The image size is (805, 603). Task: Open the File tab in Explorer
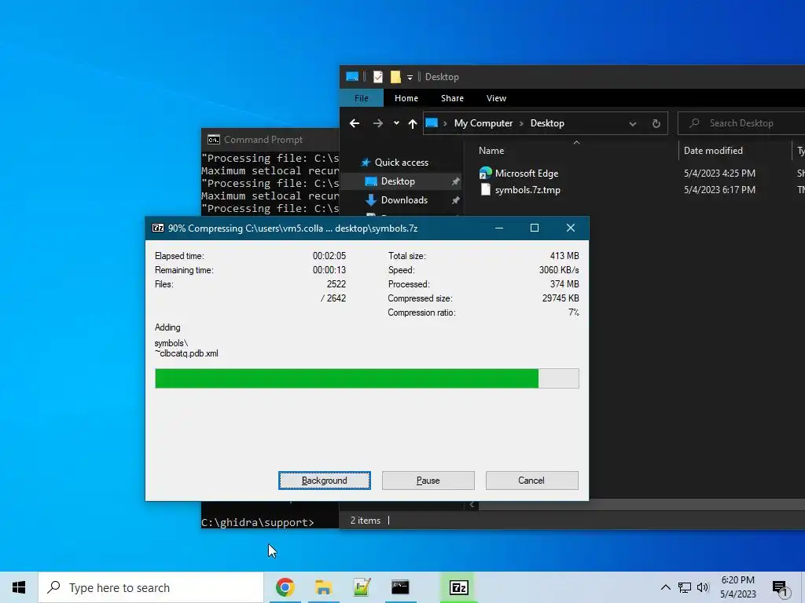[362, 98]
